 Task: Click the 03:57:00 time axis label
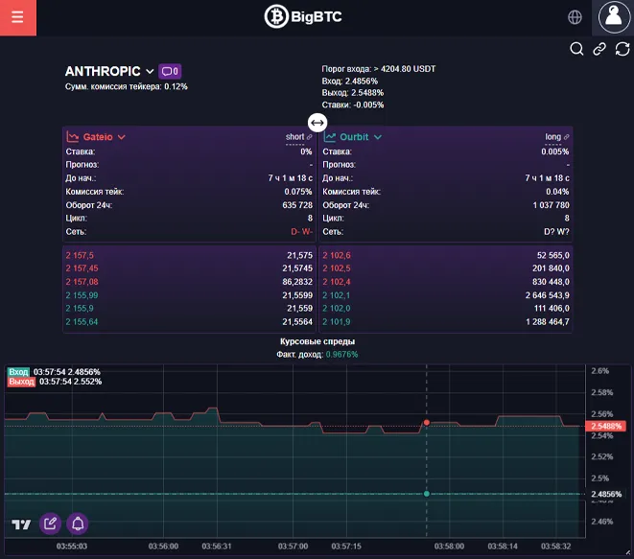pos(293,547)
